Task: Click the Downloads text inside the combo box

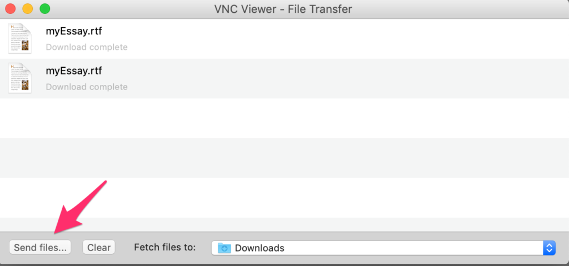Action: tap(259, 248)
